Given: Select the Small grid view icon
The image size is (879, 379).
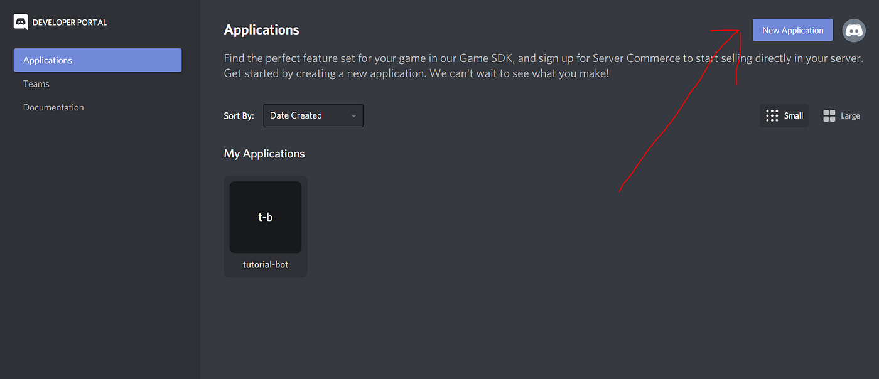Looking at the screenshot, I should coord(772,115).
